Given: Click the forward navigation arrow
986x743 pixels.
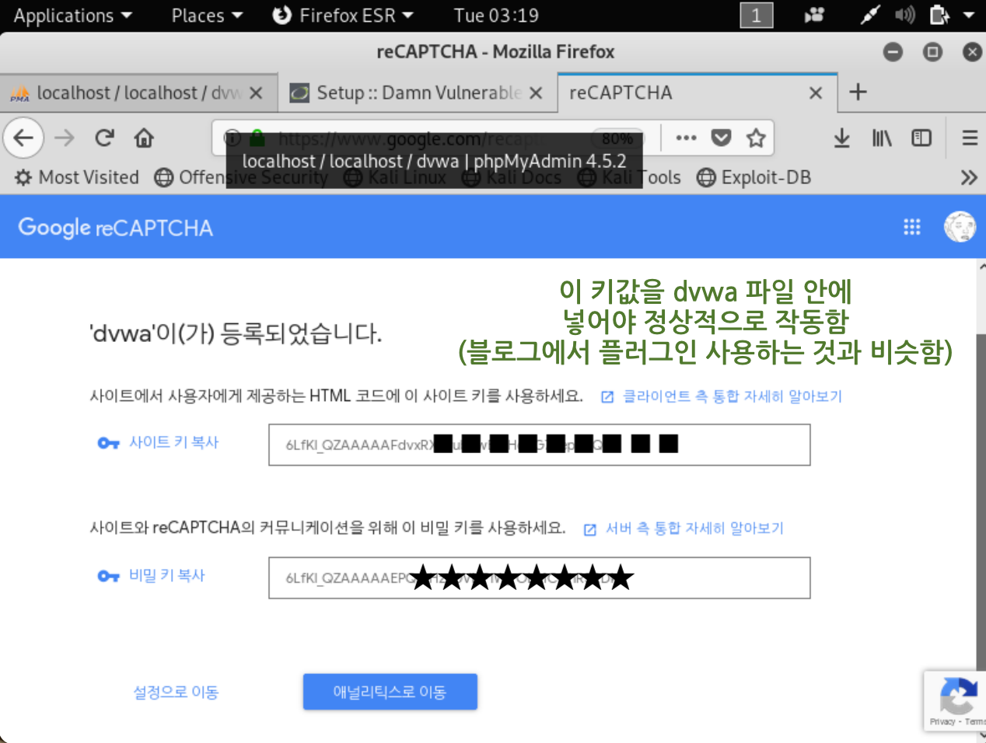Looking at the screenshot, I should (x=65, y=138).
